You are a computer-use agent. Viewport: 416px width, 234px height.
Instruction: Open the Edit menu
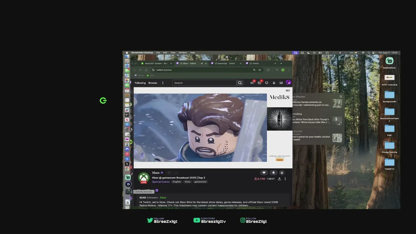165,53
